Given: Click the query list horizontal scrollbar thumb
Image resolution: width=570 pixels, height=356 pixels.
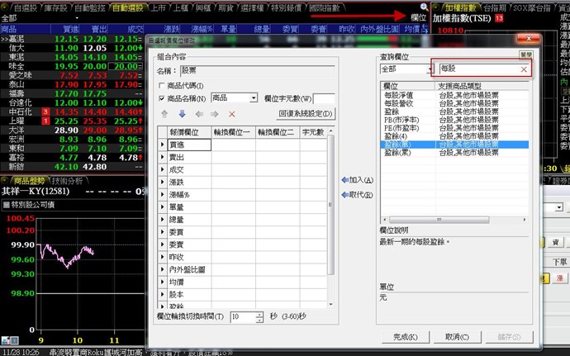Looking at the screenshot, I should [439, 220].
